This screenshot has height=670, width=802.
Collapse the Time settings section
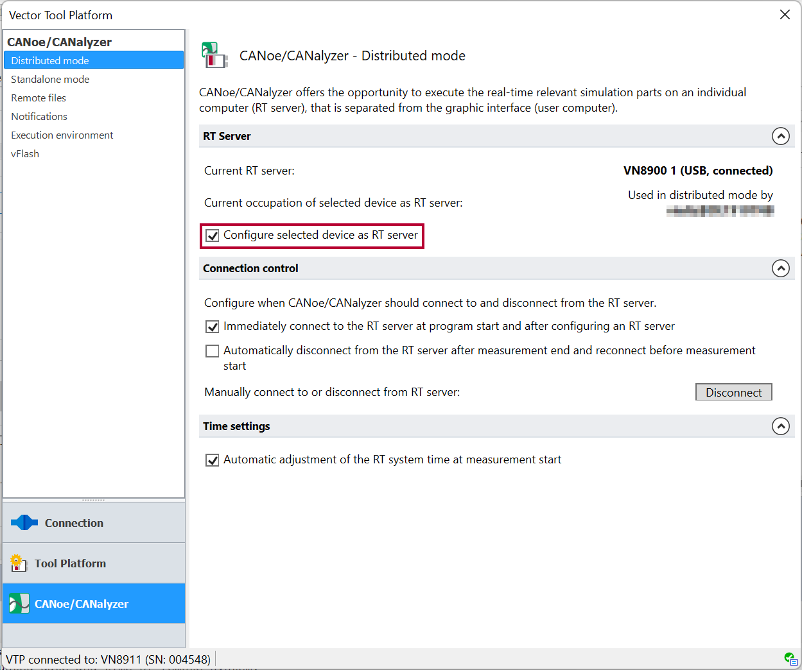click(780, 426)
